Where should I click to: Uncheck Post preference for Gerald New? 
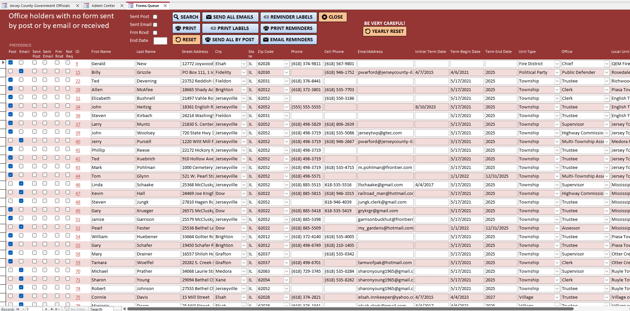click(11, 63)
